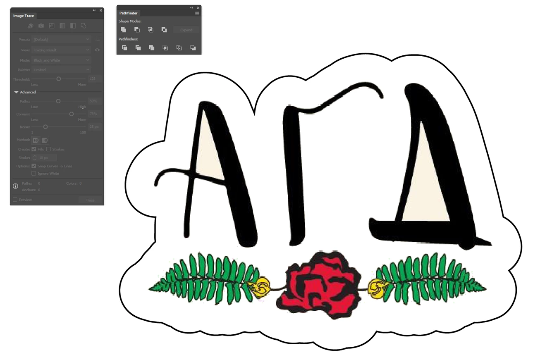Open the Mode dropdown showing Black and White
Viewport: 540px width, 362px height.
(x=61, y=60)
